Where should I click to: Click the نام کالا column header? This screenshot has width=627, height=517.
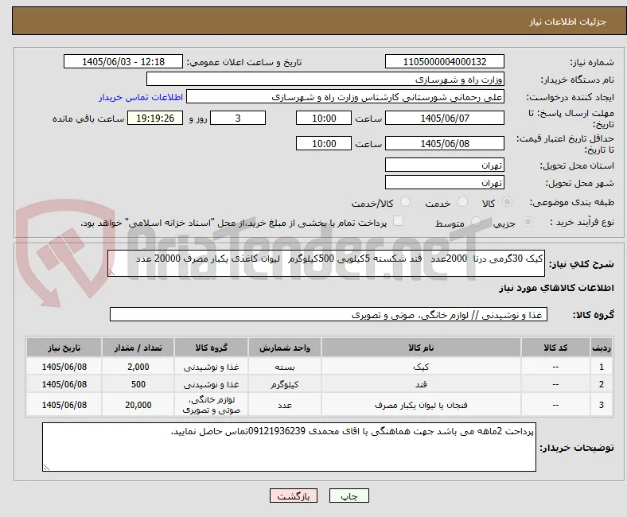point(421,348)
